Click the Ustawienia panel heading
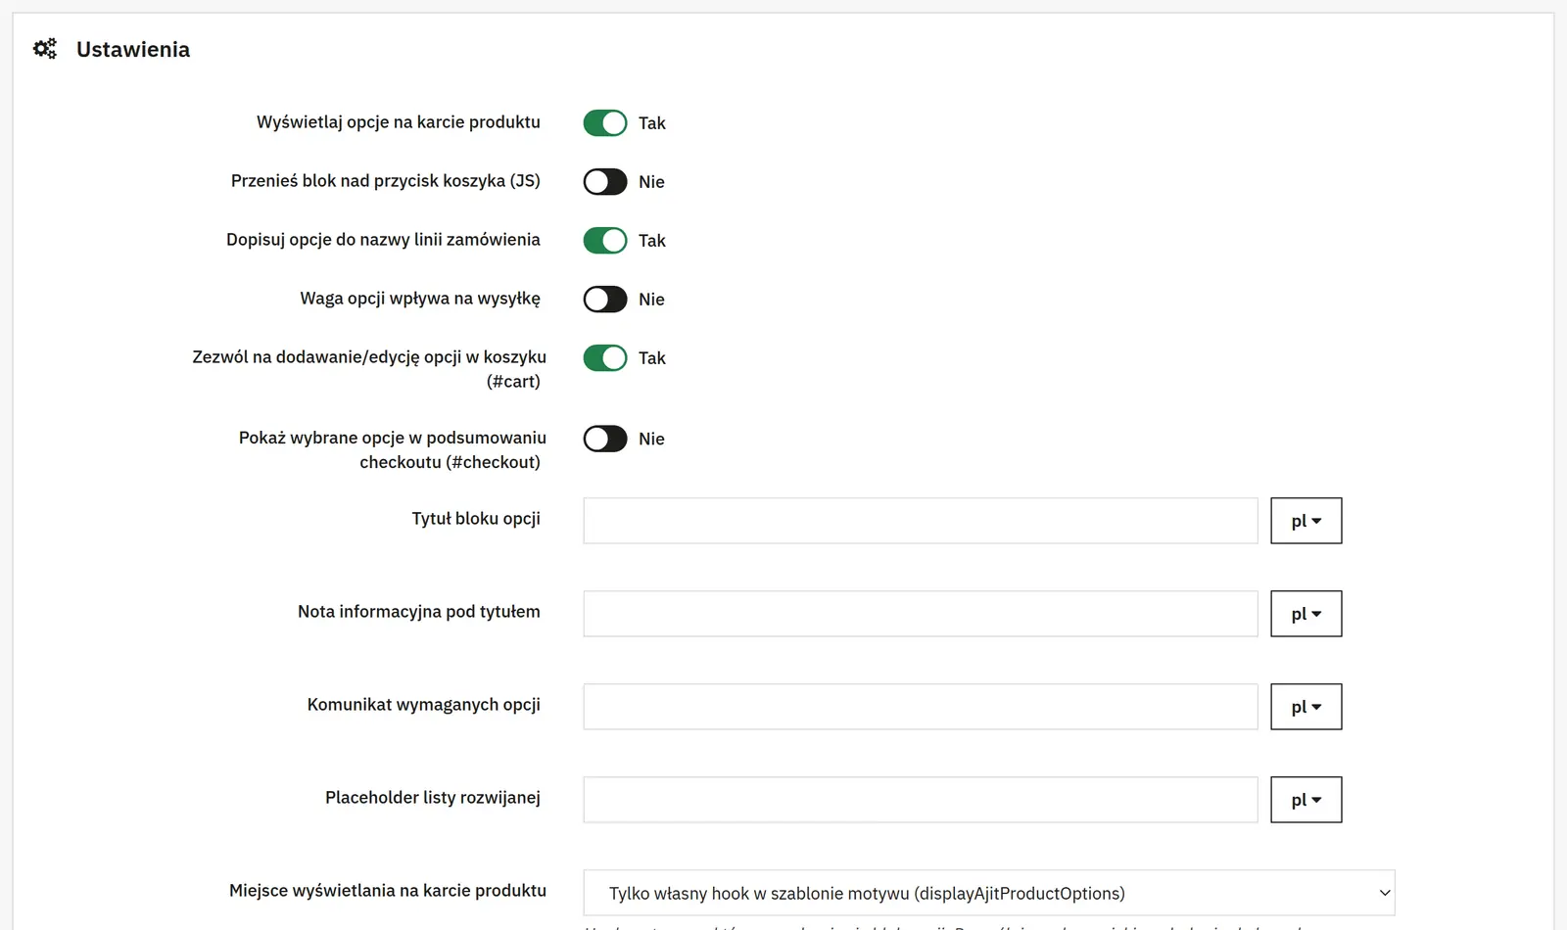 (133, 50)
